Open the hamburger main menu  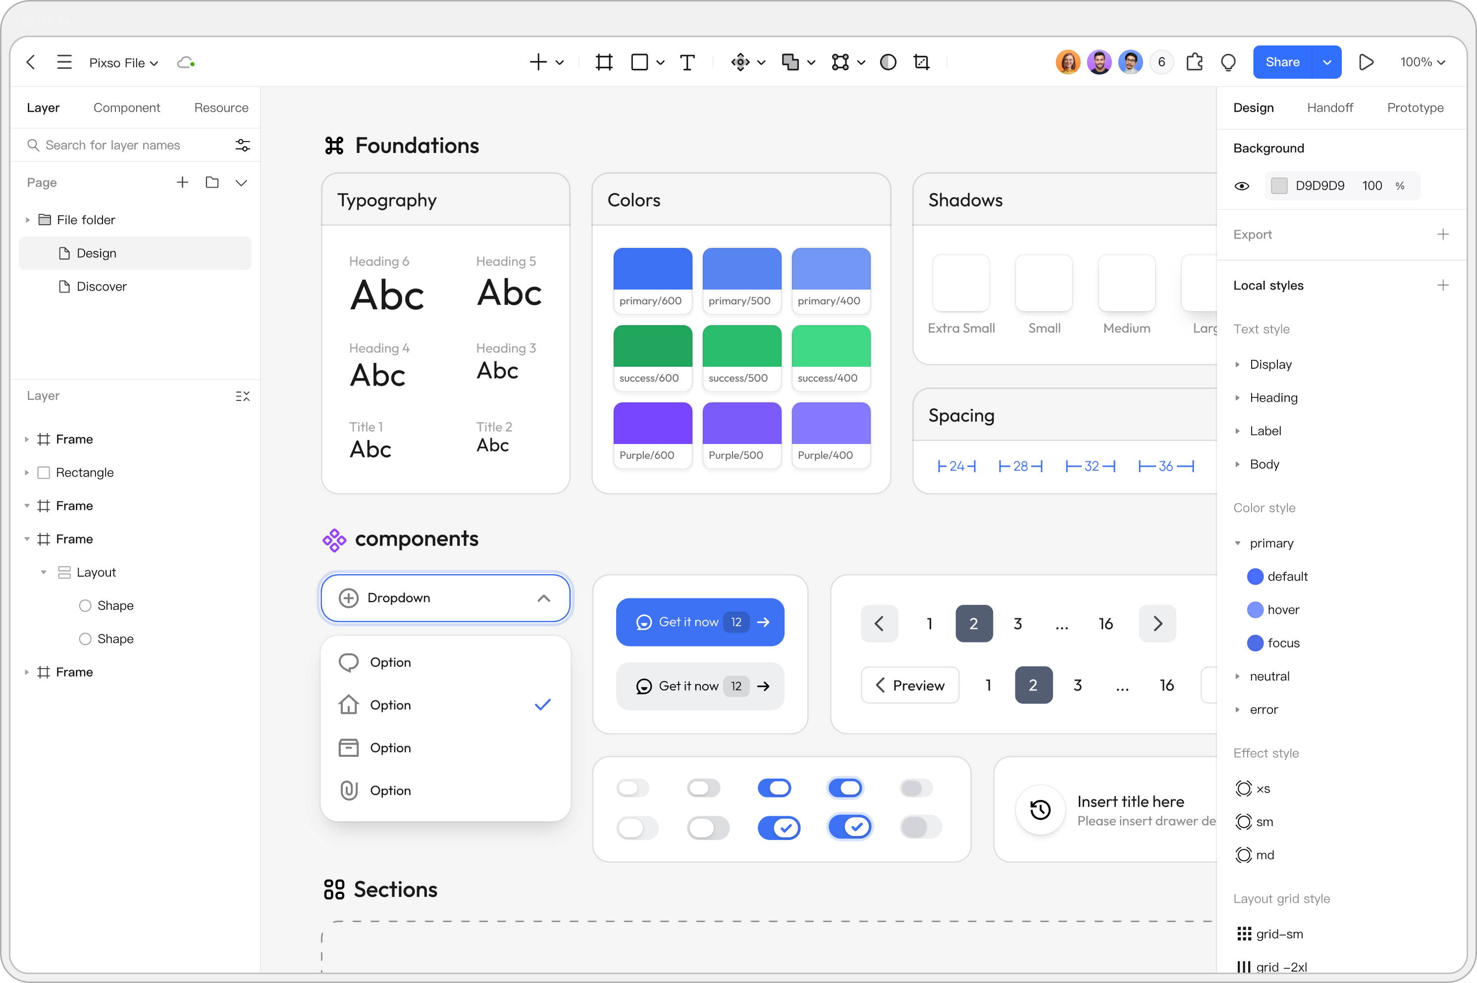click(64, 62)
